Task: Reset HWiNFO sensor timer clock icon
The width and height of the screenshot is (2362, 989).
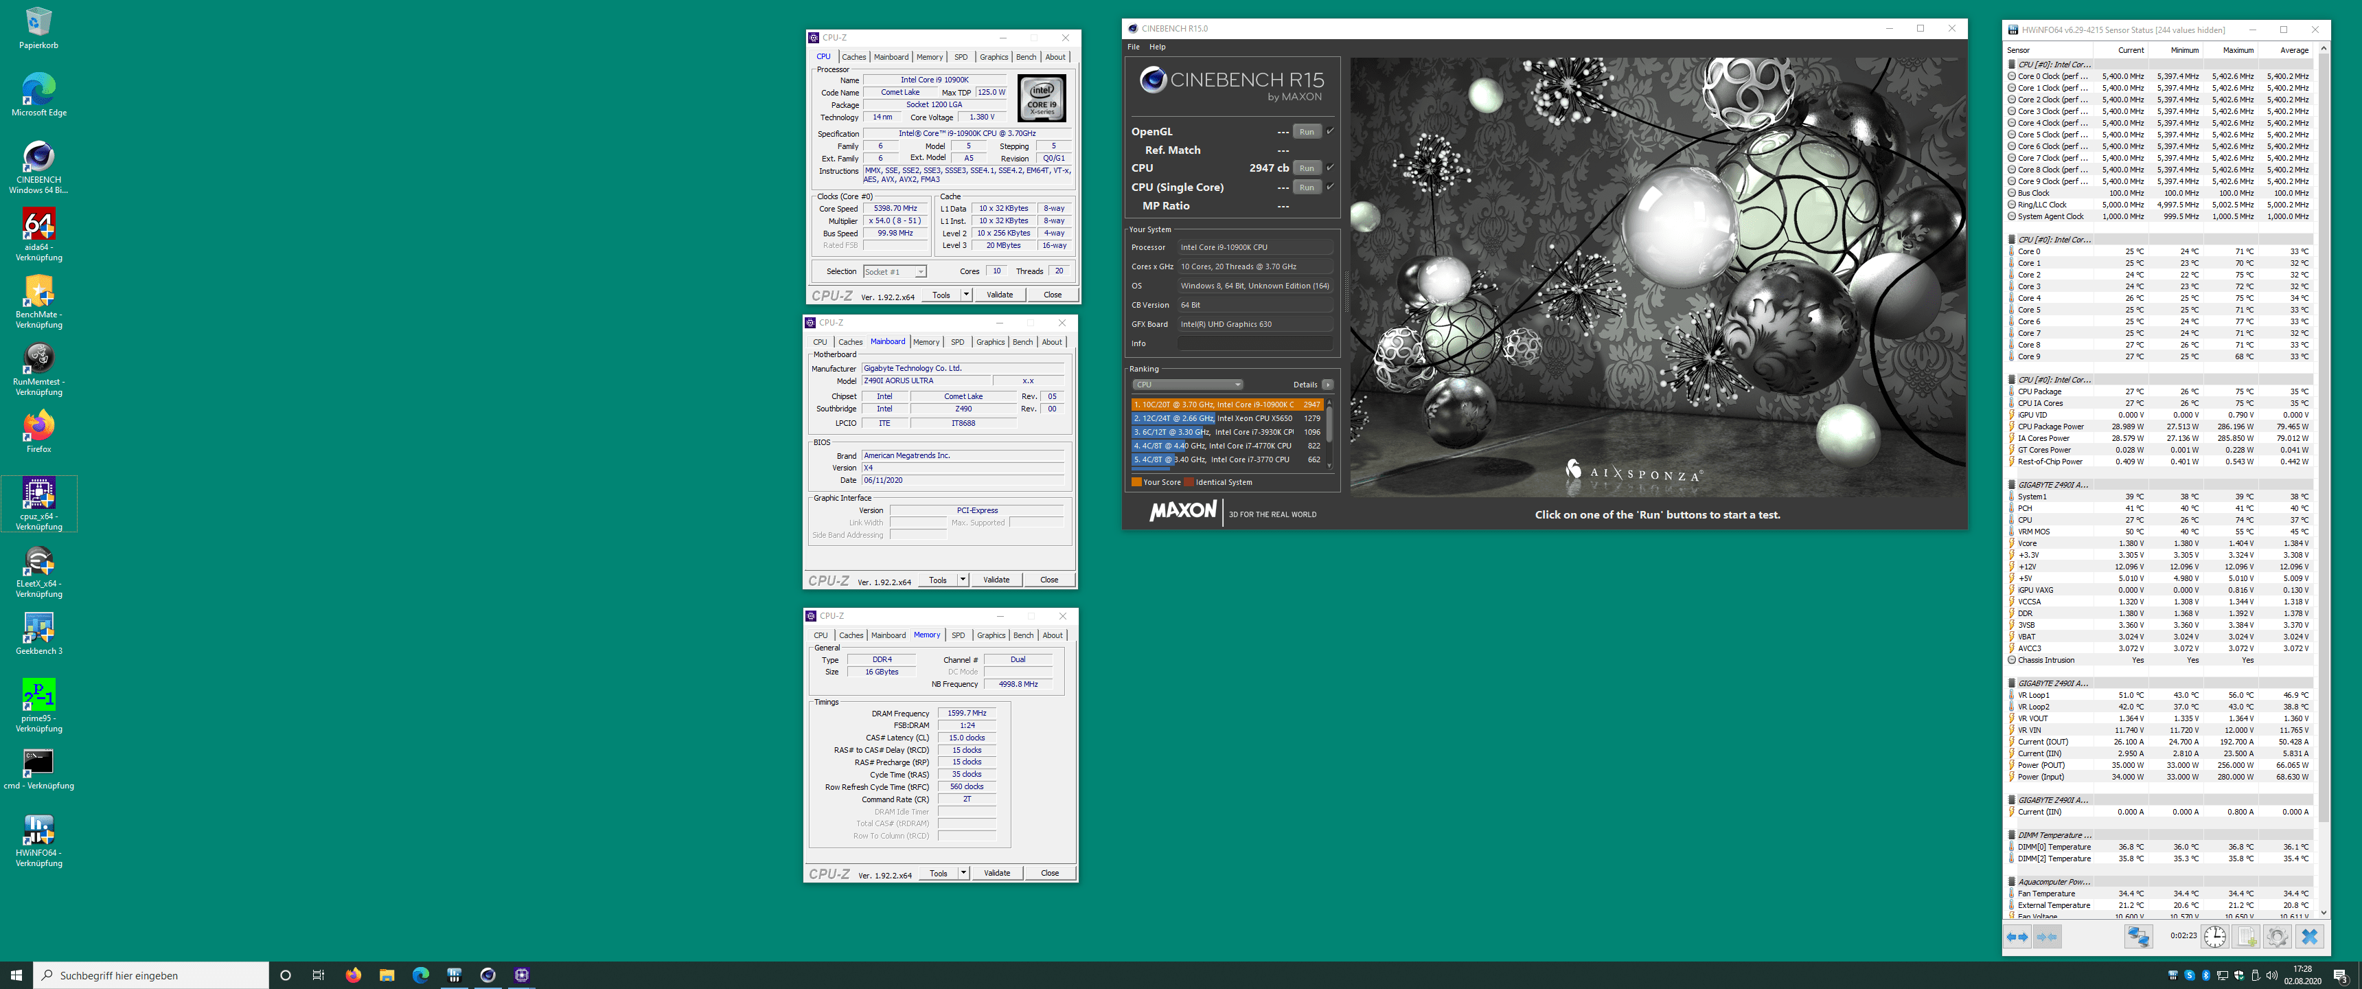Action: [2215, 937]
